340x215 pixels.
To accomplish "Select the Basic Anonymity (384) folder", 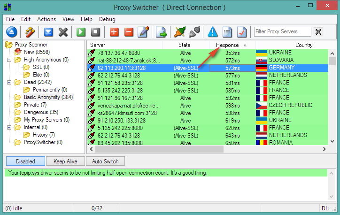I will pos(48,97).
